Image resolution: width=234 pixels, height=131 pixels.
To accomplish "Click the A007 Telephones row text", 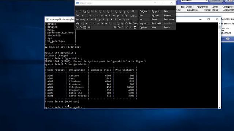I will tap(91, 87).
